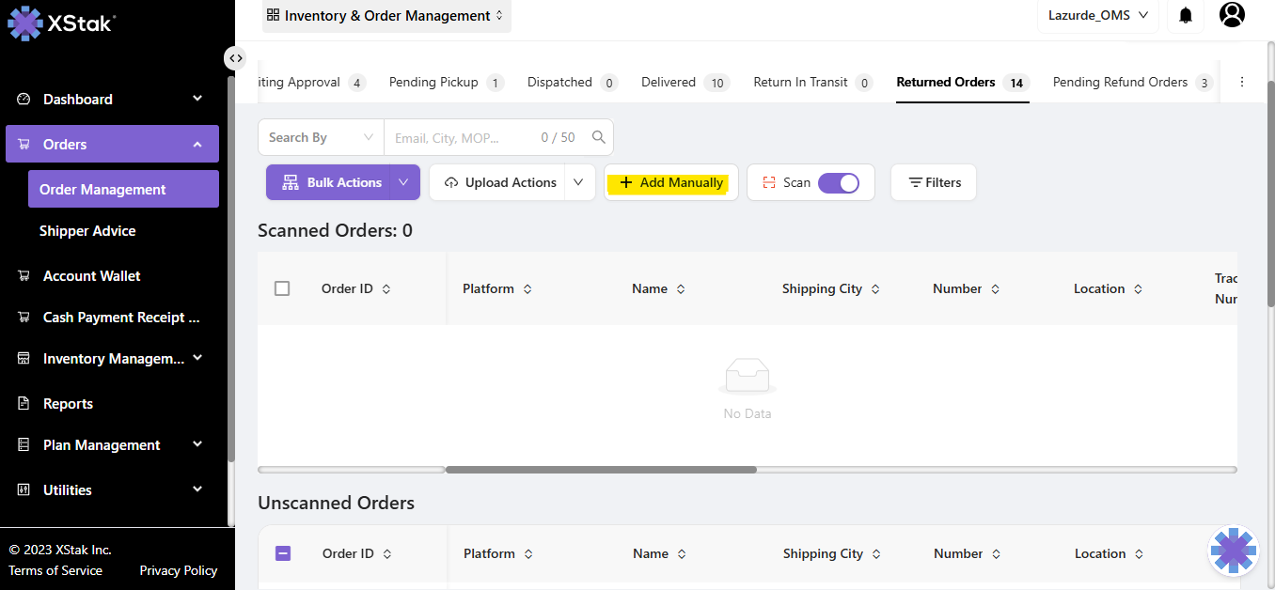Click the three-dot more tabs icon
The image size is (1275, 590).
click(1241, 83)
